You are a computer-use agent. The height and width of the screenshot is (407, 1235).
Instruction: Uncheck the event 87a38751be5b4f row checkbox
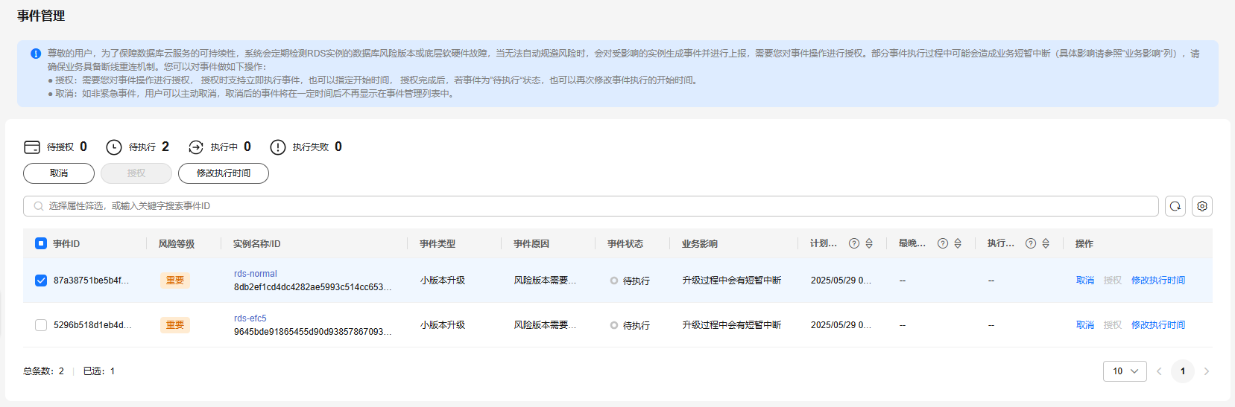41,281
